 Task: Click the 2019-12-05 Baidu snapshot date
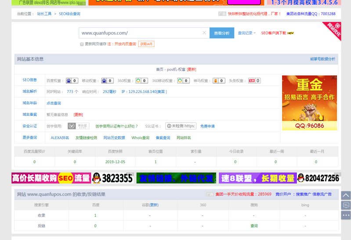pyautogui.click(x=115, y=162)
